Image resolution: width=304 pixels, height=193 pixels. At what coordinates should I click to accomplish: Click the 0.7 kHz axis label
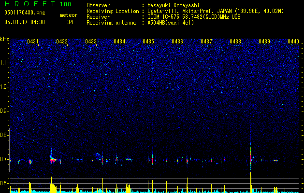click(x=4, y=159)
